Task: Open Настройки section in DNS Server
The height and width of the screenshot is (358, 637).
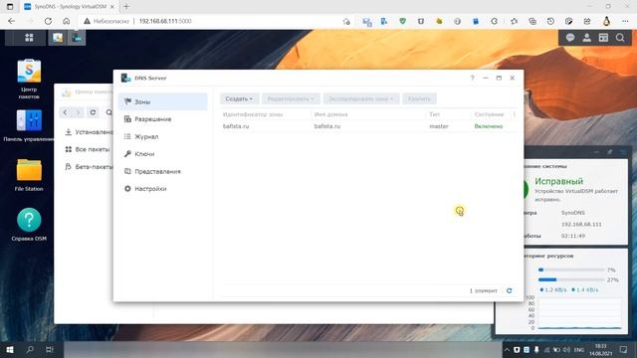Action: click(x=163, y=189)
